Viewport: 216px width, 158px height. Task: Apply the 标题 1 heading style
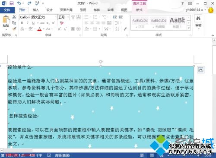pyautogui.click(x=177, y=23)
